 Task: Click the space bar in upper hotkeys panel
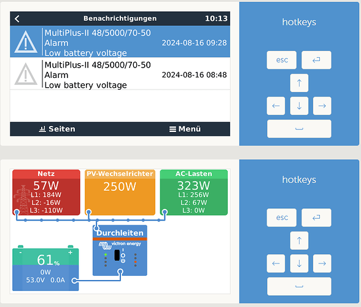coord(299,129)
